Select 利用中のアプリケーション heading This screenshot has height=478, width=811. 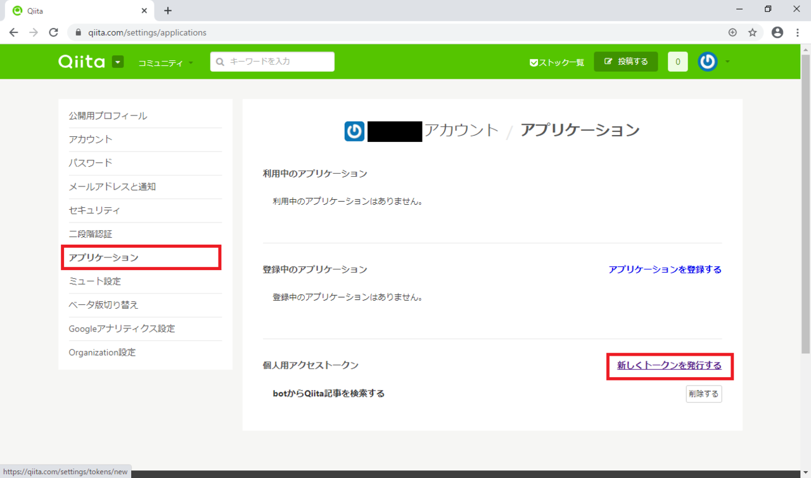click(x=315, y=173)
